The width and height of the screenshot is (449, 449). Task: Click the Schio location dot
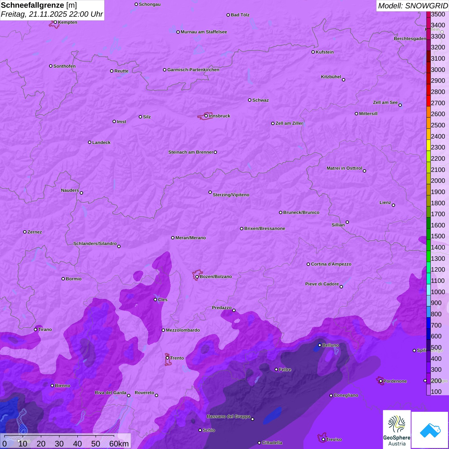point(200,430)
